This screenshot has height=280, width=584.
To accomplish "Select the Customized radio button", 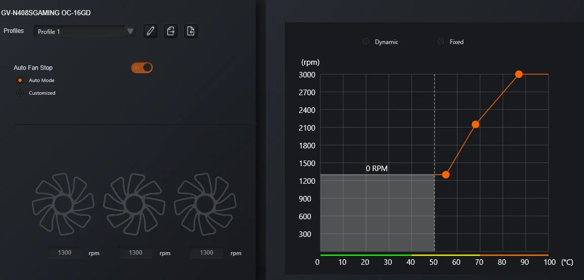I will [20, 93].
